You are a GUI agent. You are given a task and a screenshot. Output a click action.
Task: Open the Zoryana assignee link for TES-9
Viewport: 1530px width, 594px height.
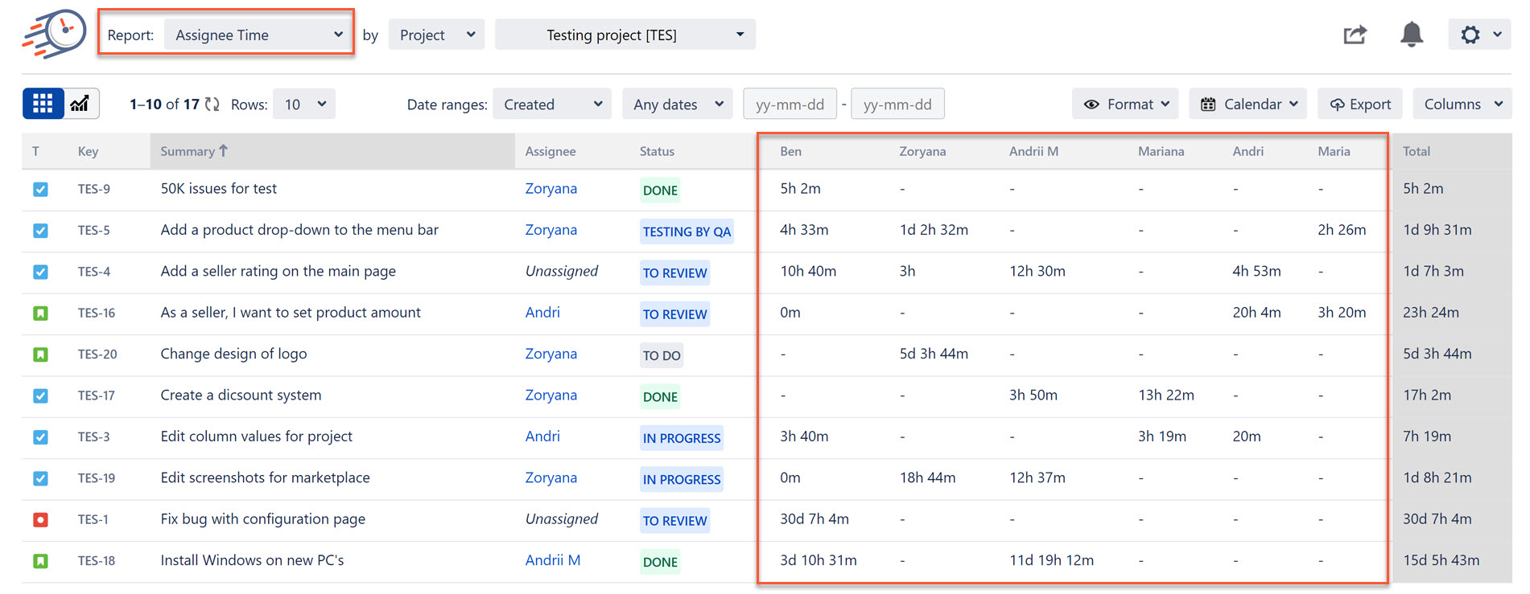(551, 189)
